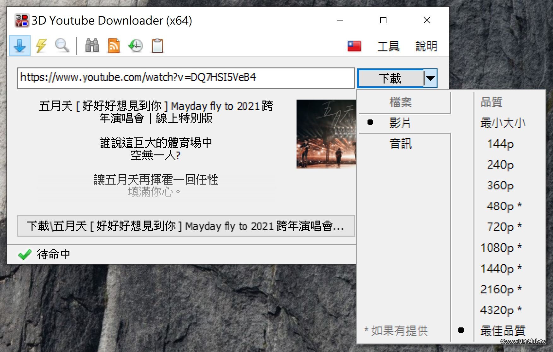This screenshot has height=352, width=553.
Task: Minimize the 3D Youtube Downloader window
Action: tap(340, 20)
